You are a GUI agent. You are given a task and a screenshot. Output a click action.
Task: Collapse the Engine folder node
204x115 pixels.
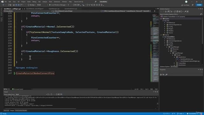tap(161, 19)
